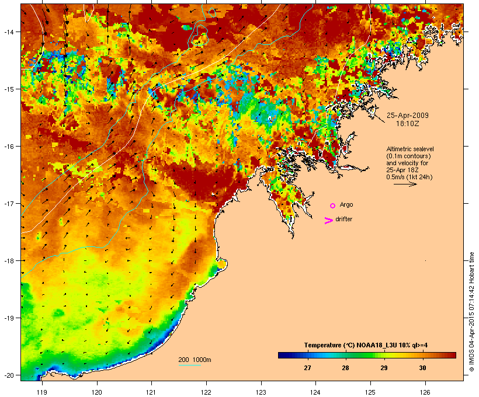Click the 'Argo' legend label
Viewport: 479px width, 397px height.
point(346,204)
